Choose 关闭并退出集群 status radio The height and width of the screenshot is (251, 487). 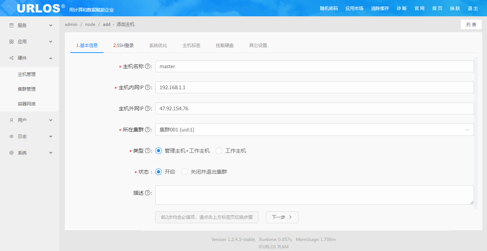[x=184, y=172]
